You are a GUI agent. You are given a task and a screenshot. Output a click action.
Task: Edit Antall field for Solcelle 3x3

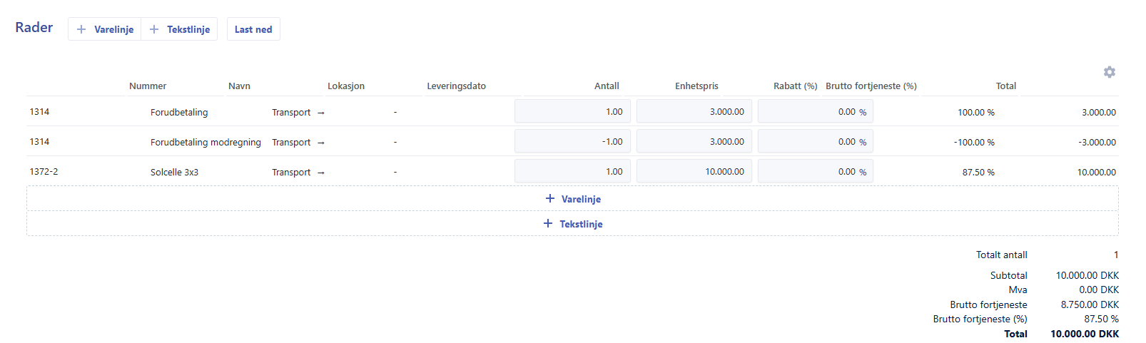(x=572, y=172)
